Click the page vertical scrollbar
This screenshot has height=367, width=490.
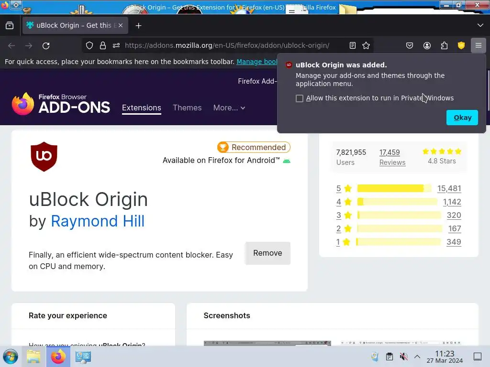click(488, 90)
